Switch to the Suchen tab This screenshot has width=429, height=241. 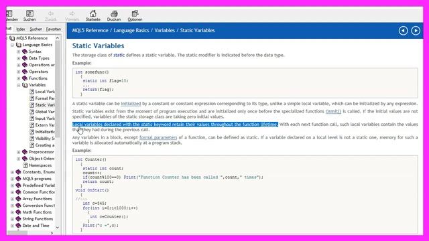tap(36, 29)
